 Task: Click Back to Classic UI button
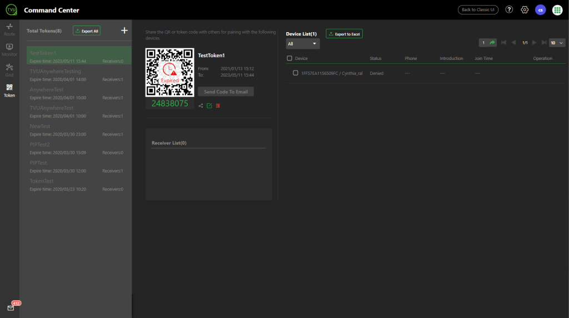(478, 10)
